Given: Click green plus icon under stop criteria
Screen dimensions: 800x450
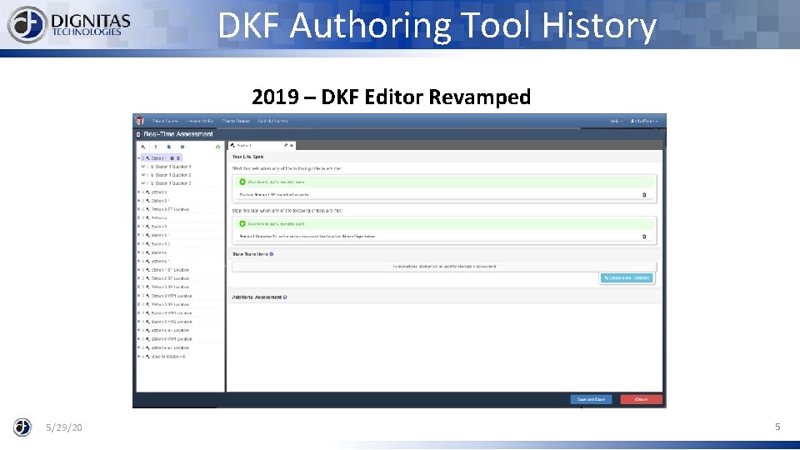Looking at the screenshot, I should click(242, 223).
